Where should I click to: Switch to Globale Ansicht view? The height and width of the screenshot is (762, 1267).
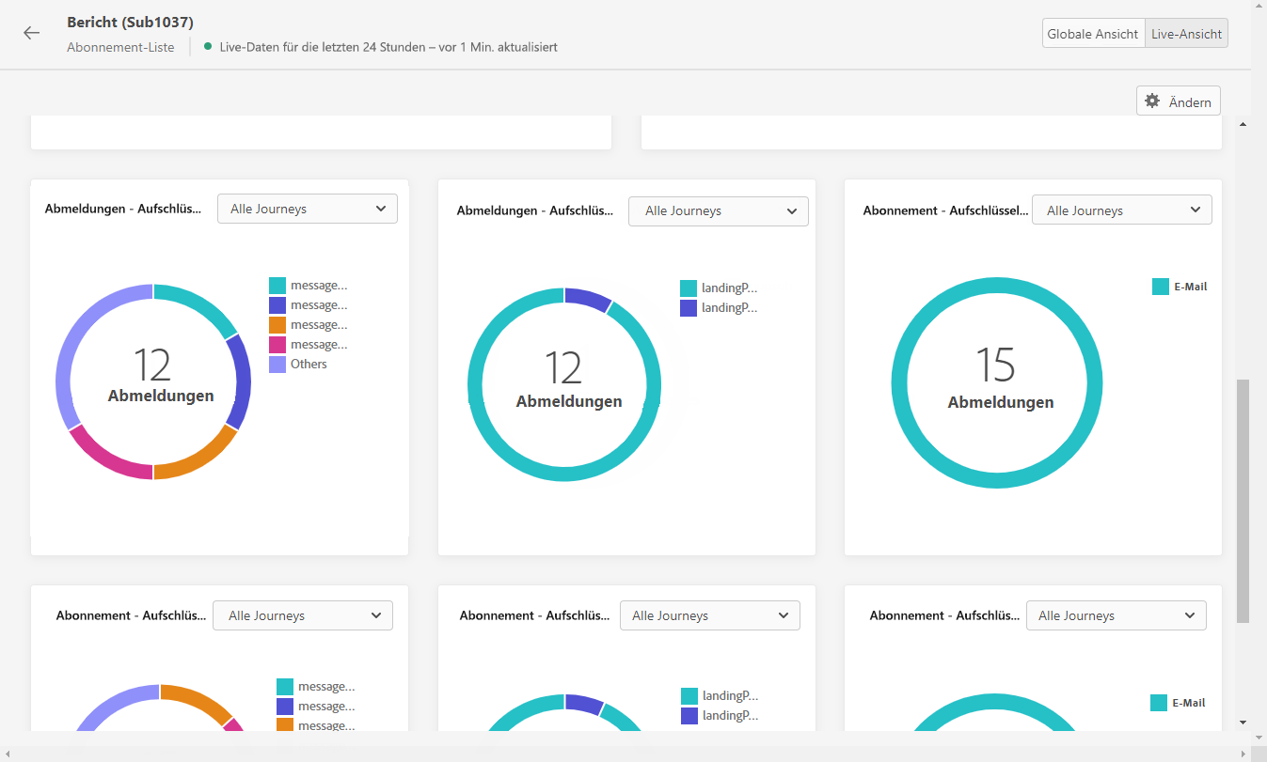coord(1094,34)
